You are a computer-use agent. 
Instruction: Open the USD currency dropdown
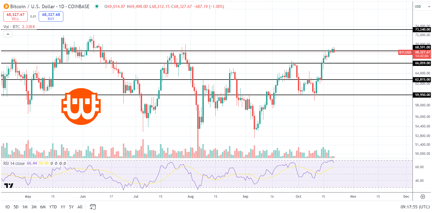pyautogui.click(x=422, y=7)
